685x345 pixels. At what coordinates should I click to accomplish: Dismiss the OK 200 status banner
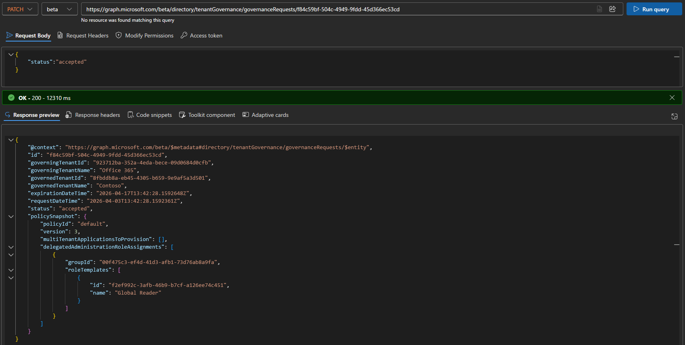coord(672,98)
